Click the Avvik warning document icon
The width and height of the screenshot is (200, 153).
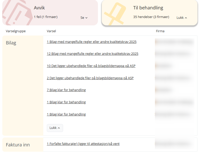16,13
